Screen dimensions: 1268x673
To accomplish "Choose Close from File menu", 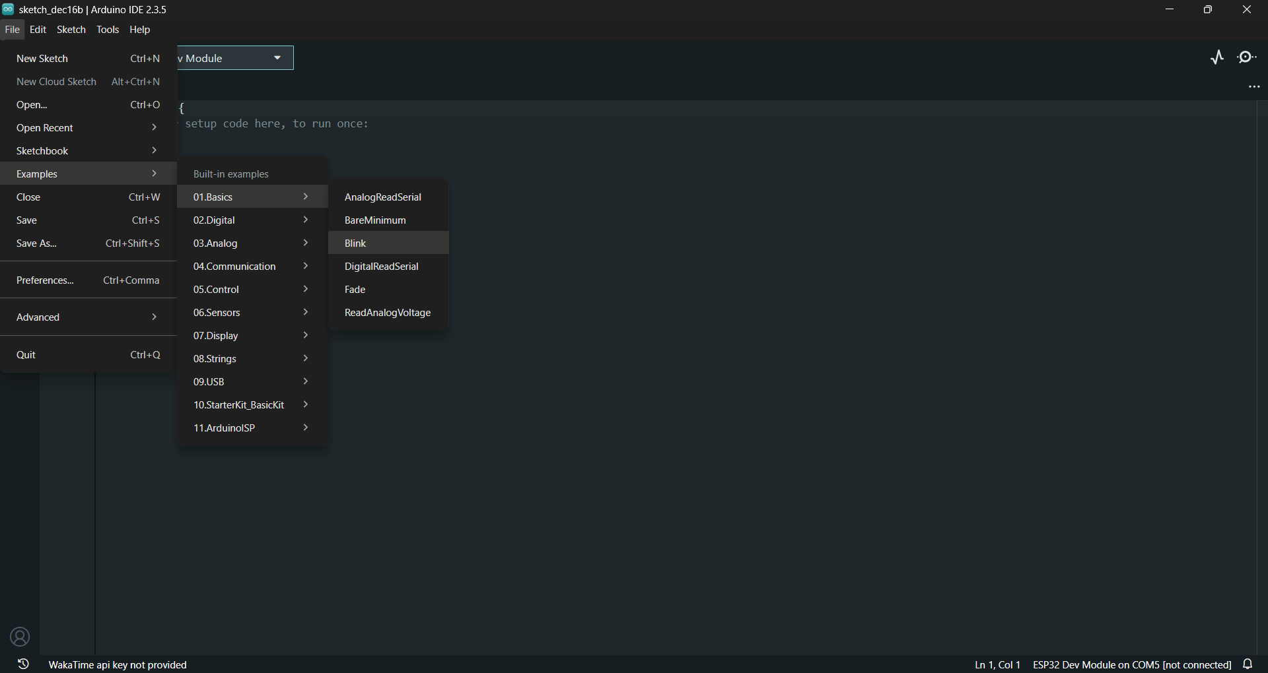I will pos(88,197).
